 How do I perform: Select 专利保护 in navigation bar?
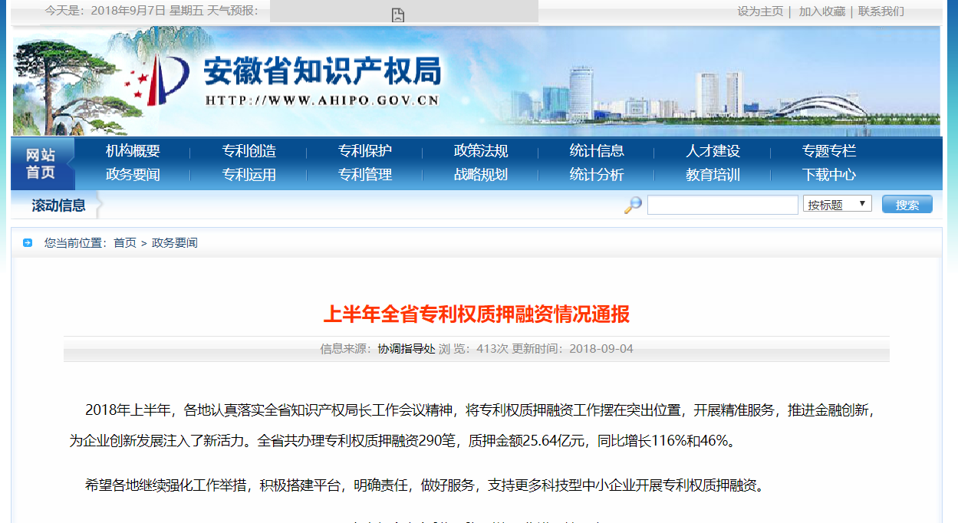click(x=364, y=151)
